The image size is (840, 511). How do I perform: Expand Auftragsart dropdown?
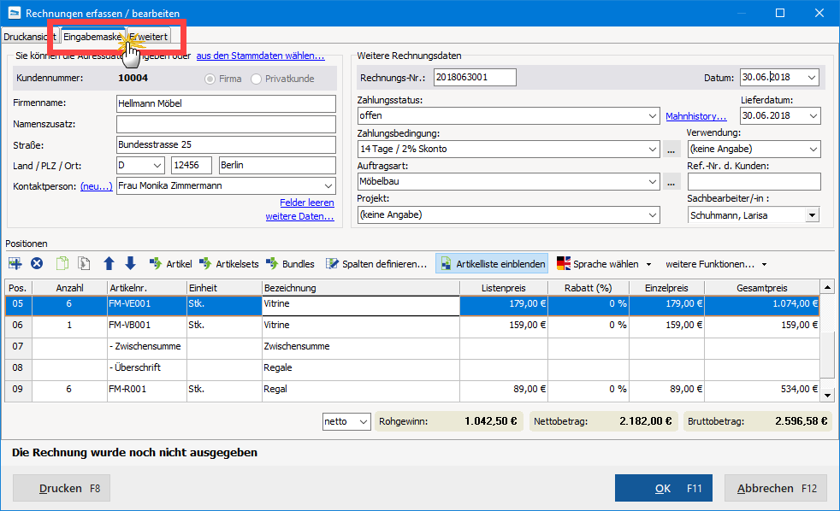tap(653, 181)
